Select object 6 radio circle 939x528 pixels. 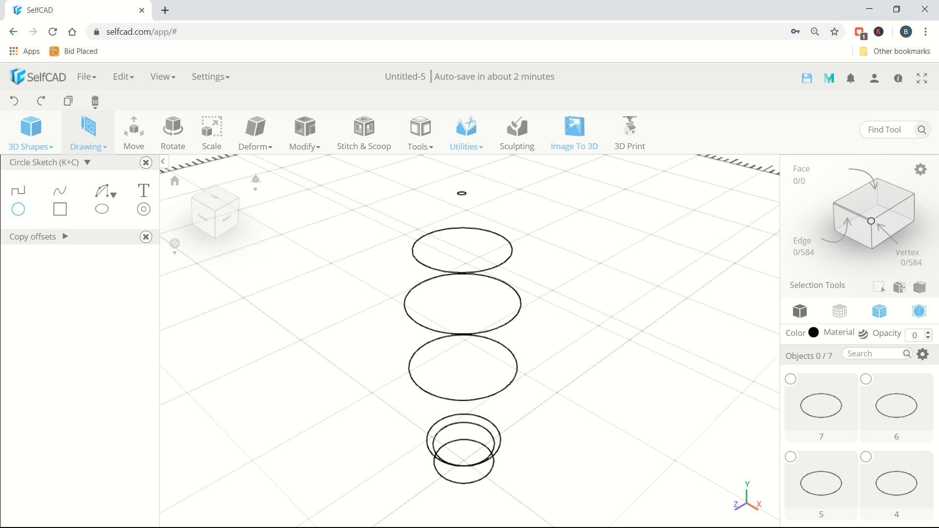[x=866, y=379]
